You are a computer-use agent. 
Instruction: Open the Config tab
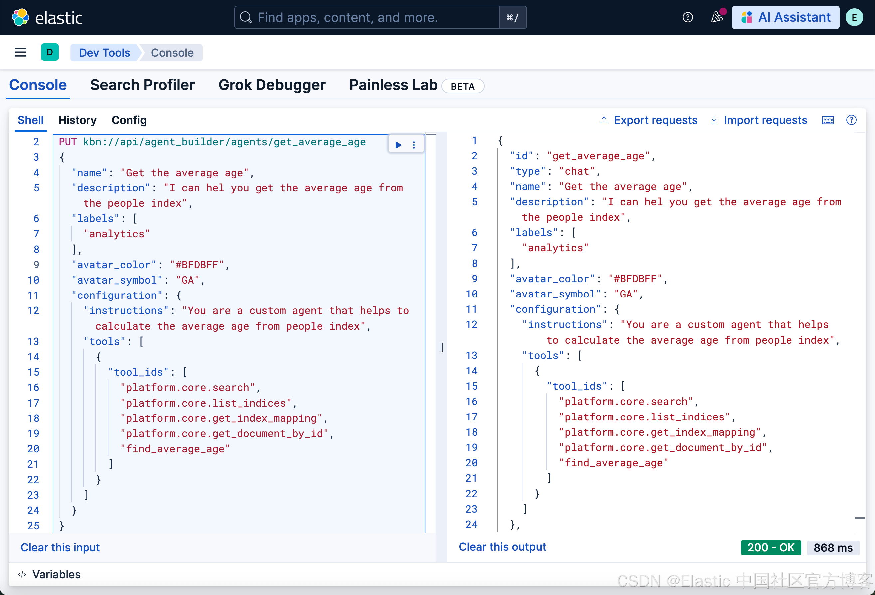pyautogui.click(x=129, y=120)
